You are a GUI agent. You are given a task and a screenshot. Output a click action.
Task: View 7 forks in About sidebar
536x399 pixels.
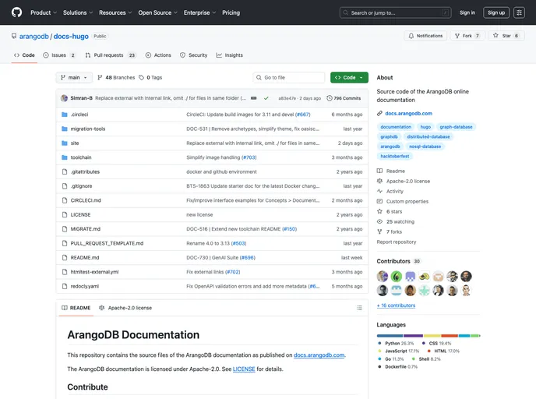pos(390,231)
